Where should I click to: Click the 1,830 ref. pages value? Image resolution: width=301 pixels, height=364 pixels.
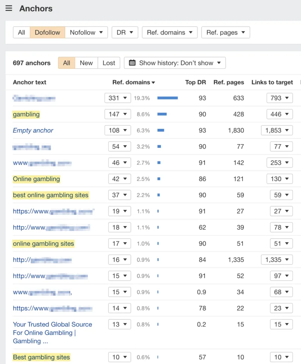(x=236, y=130)
